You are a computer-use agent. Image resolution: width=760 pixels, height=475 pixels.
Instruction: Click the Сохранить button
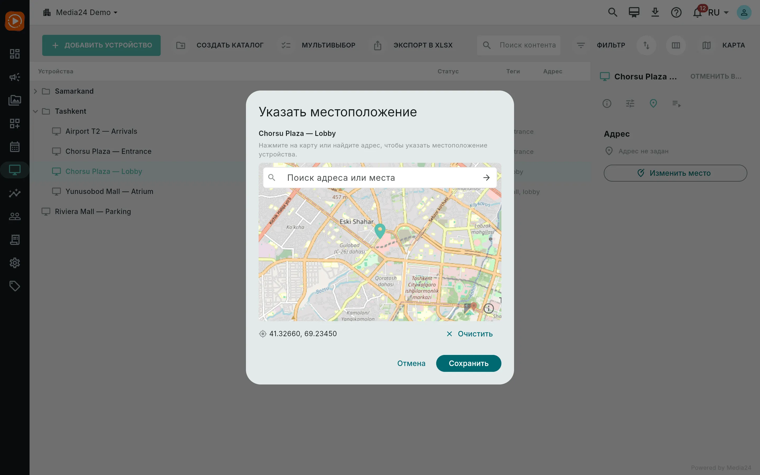tap(469, 363)
